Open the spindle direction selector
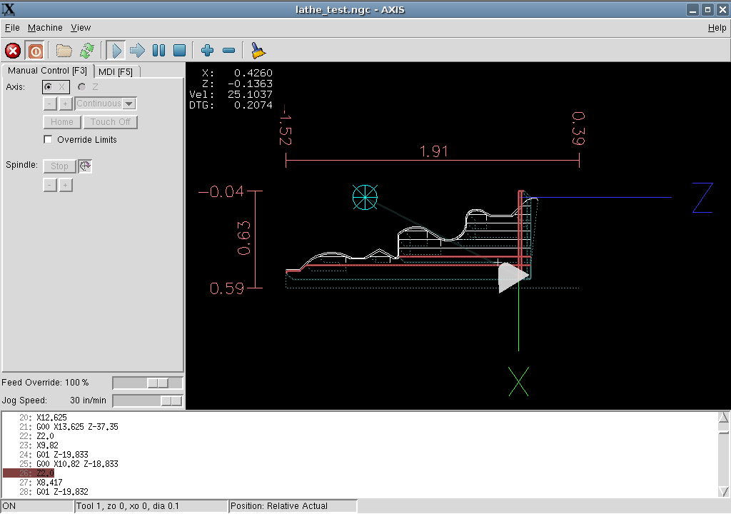This screenshot has height=514, width=731. pos(85,166)
